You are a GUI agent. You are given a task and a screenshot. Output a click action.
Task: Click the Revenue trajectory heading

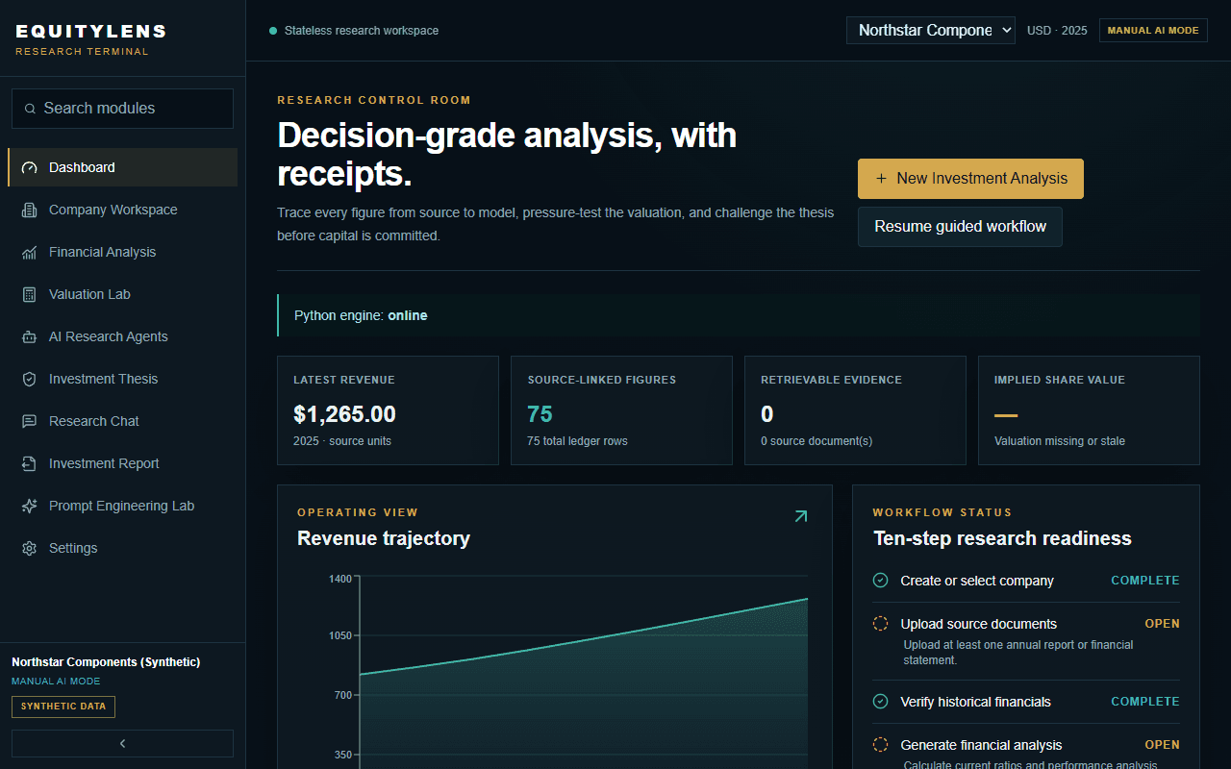tap(384, 538)
